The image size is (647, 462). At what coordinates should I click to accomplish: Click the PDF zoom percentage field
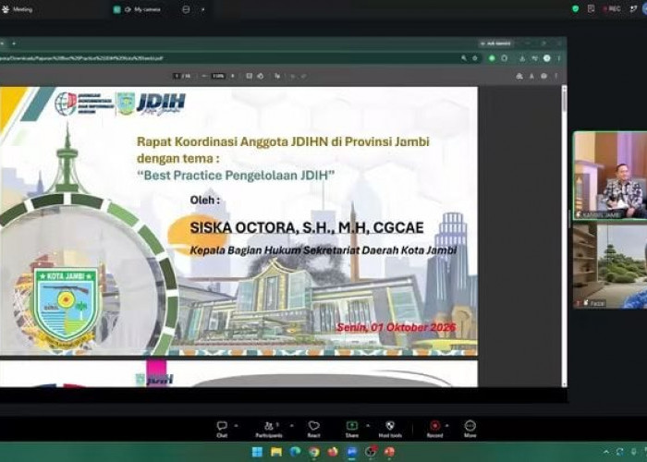(218, 76)
